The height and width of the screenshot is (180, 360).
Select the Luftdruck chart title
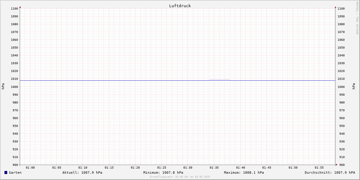tap(180, 6)
